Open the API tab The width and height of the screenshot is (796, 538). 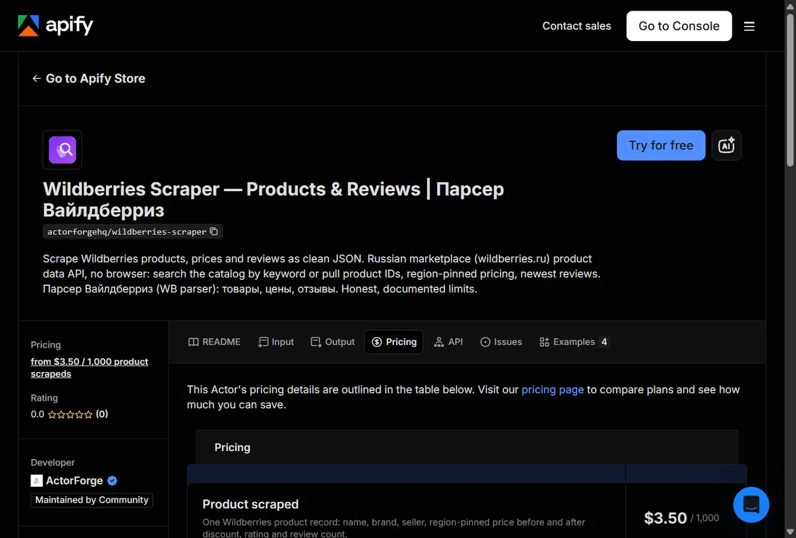tap(448, 342)
